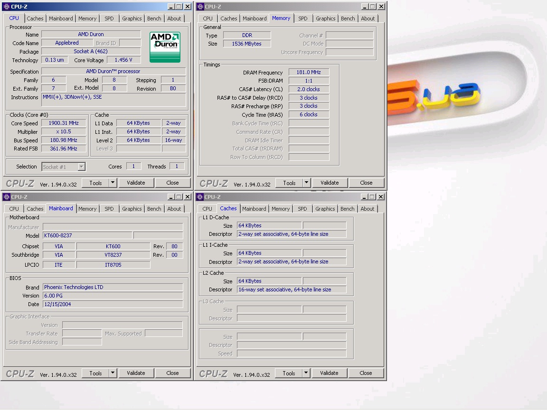The height and width of the screenshot is (410, 547).
Task: Click the Code Name field Applebred
Action: click(x=67, y=43)
